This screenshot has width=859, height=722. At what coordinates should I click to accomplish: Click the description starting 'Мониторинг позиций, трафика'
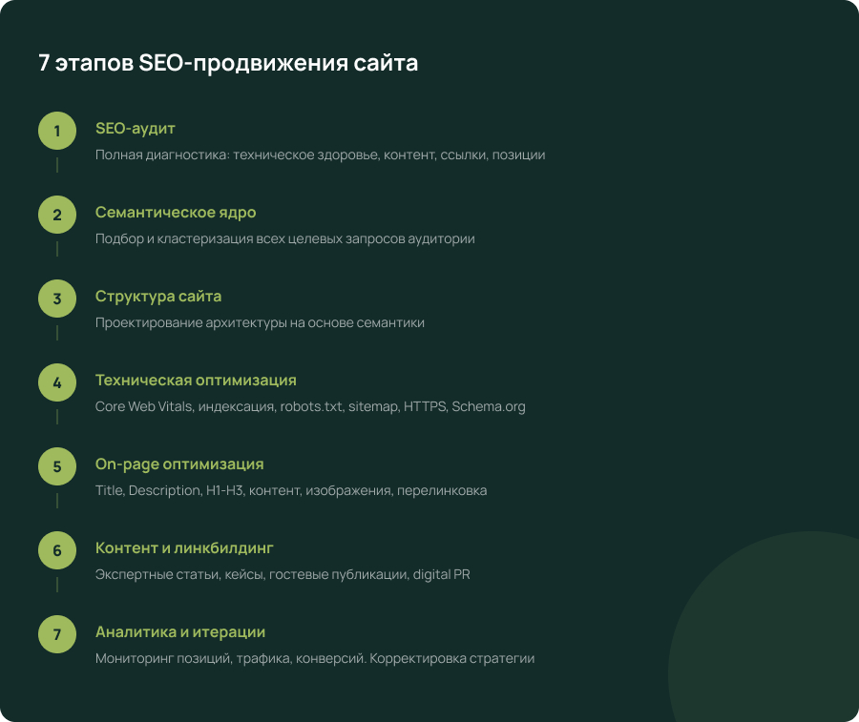(x=315, y=658)
